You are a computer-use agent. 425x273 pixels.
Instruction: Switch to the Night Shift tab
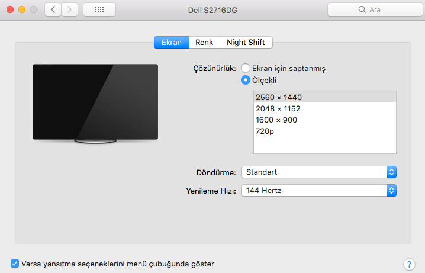pos(246,43)
